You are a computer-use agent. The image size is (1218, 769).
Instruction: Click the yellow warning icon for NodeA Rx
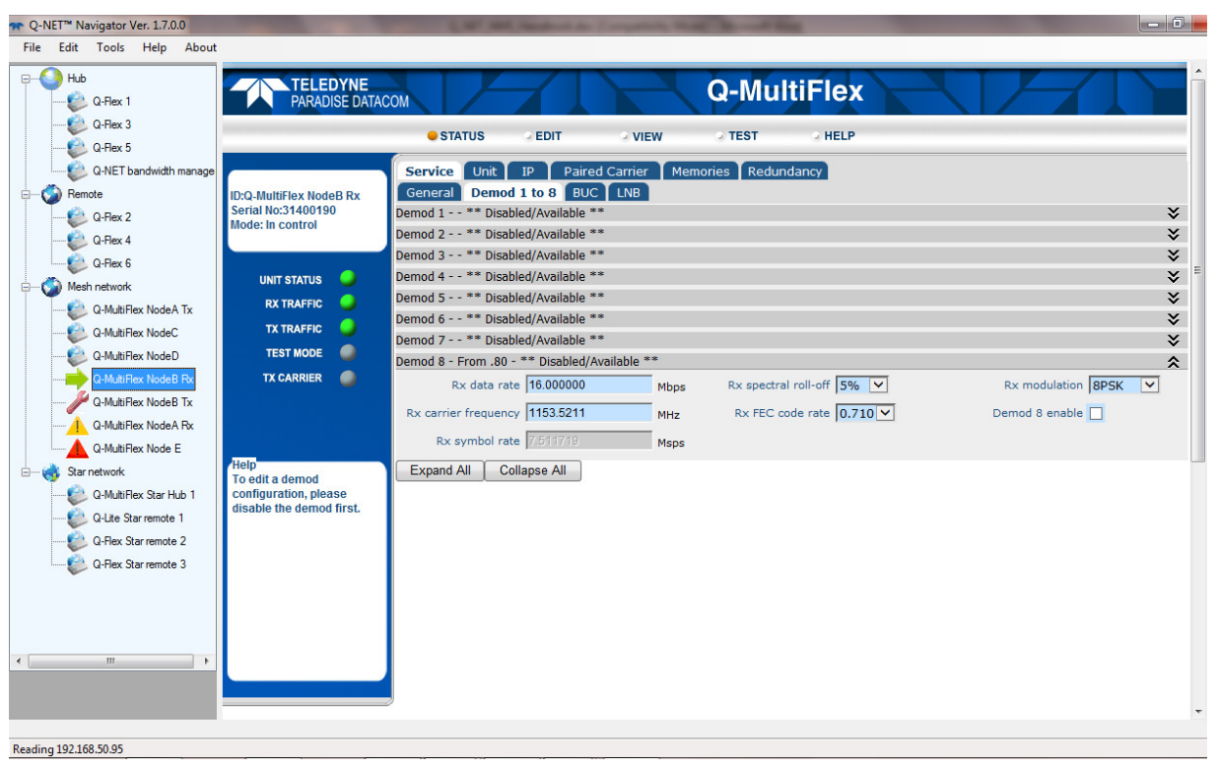[77, 426]
